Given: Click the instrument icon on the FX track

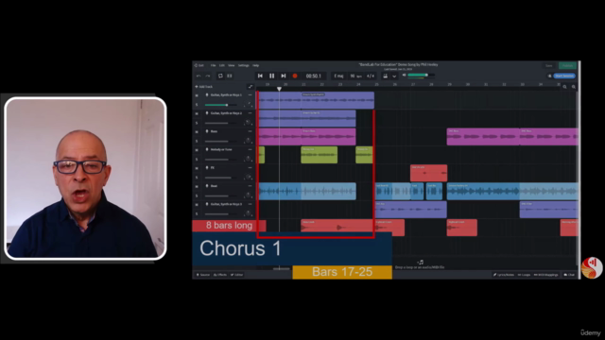Looking at the screenshot, I should 207,168.
